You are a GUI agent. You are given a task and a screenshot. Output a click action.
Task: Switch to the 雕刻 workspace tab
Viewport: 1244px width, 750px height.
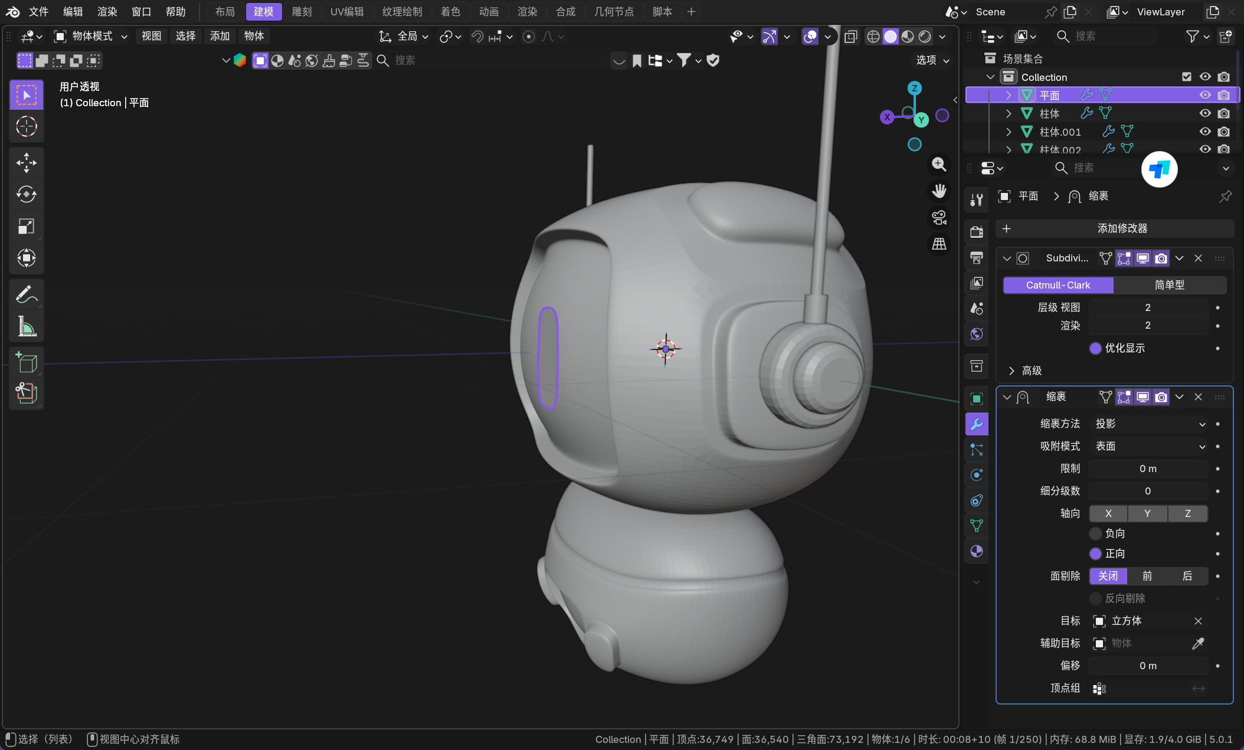[302, 12]
